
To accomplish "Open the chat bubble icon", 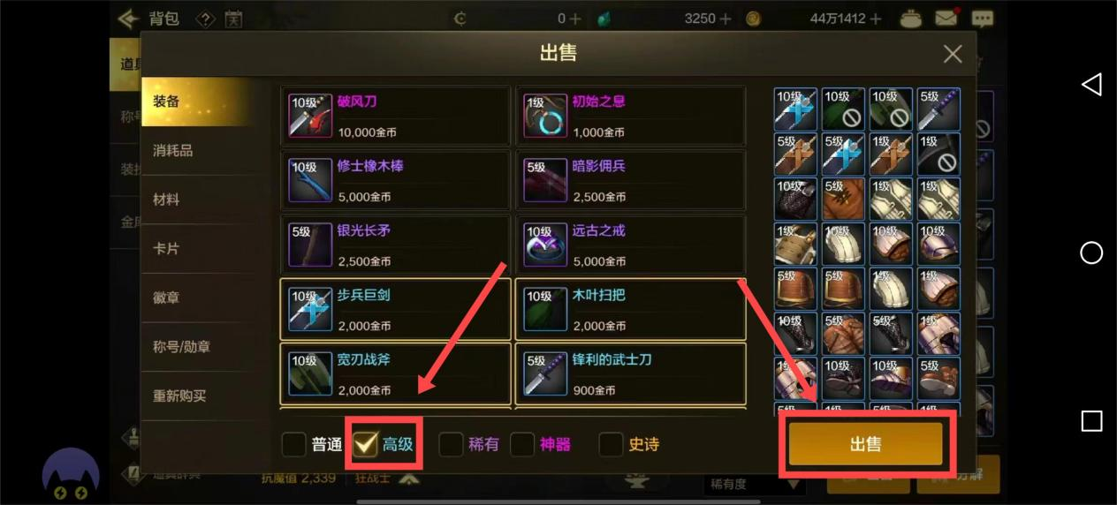I will coord(982,18).
